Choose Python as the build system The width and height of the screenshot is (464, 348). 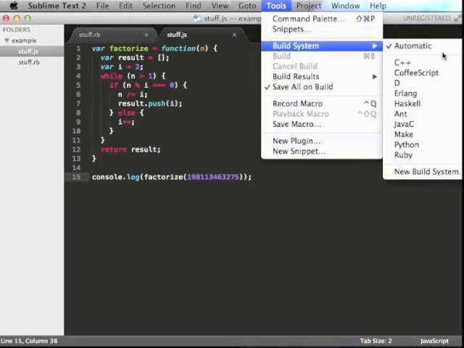[x=406, y=144]
